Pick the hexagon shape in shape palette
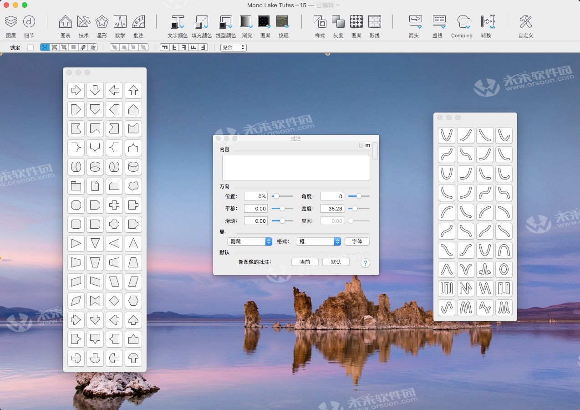The image size is (580, 410). (x=133, y=301)
